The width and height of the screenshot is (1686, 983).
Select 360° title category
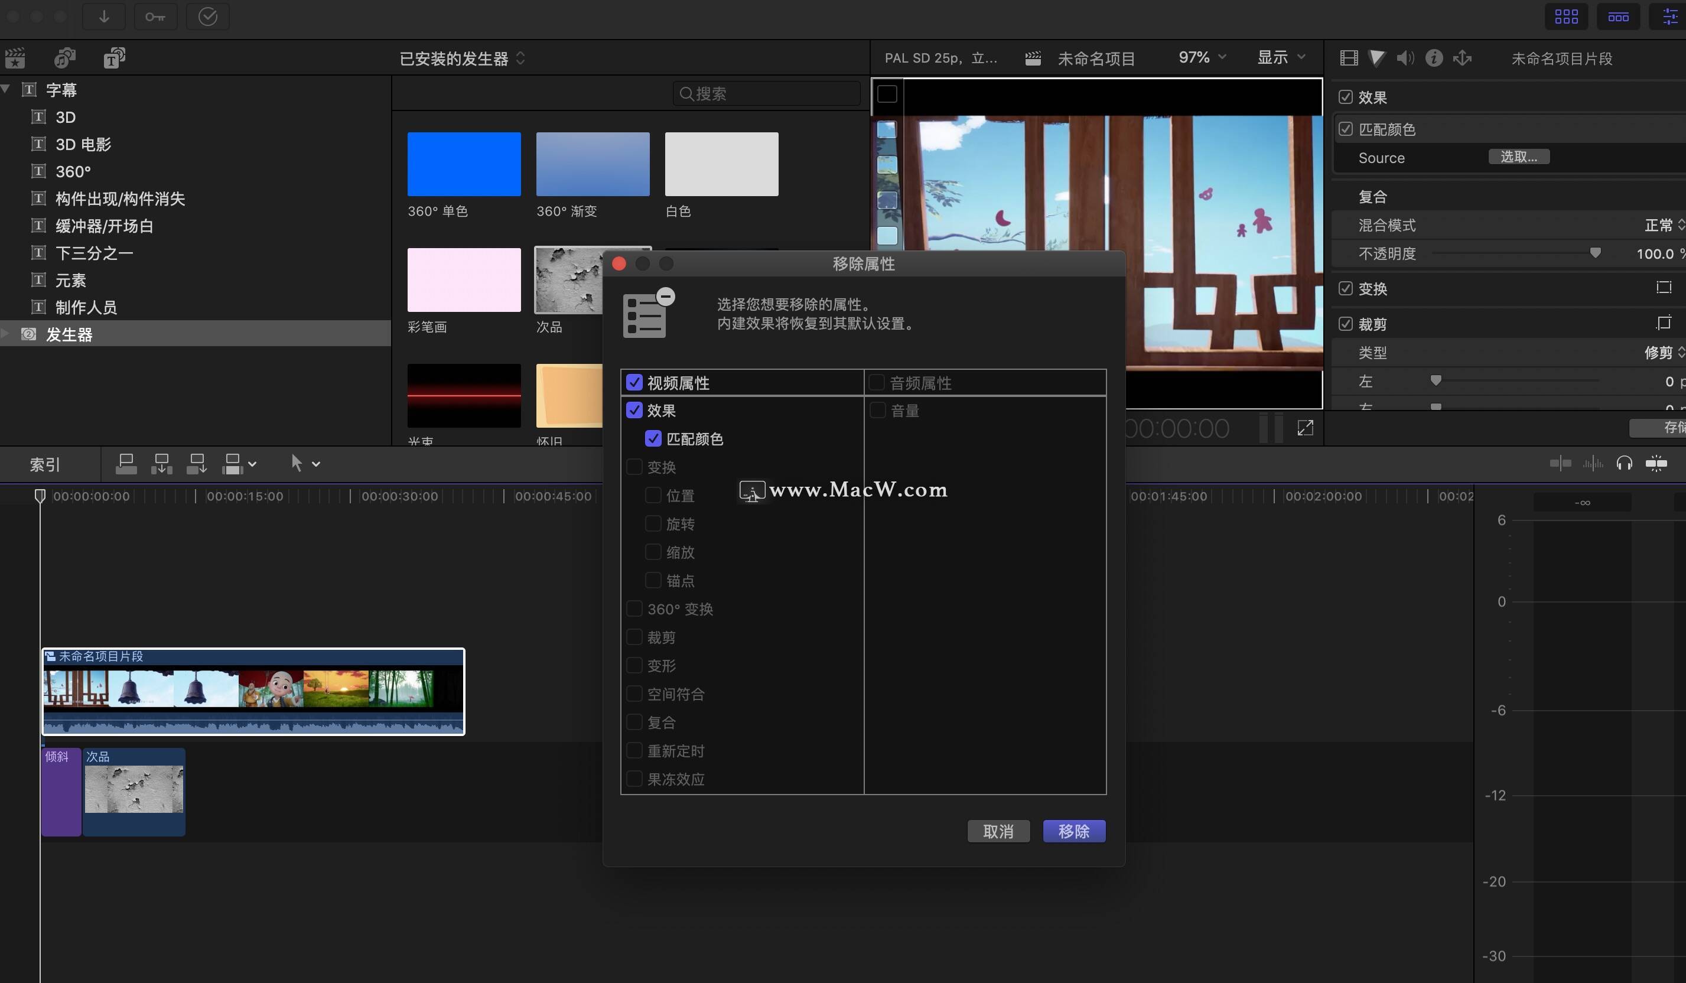[73, 171]
